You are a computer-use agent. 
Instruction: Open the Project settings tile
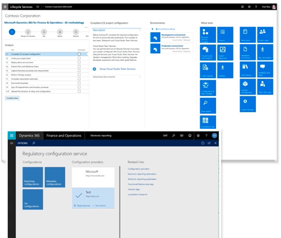[x=248, y=104]
